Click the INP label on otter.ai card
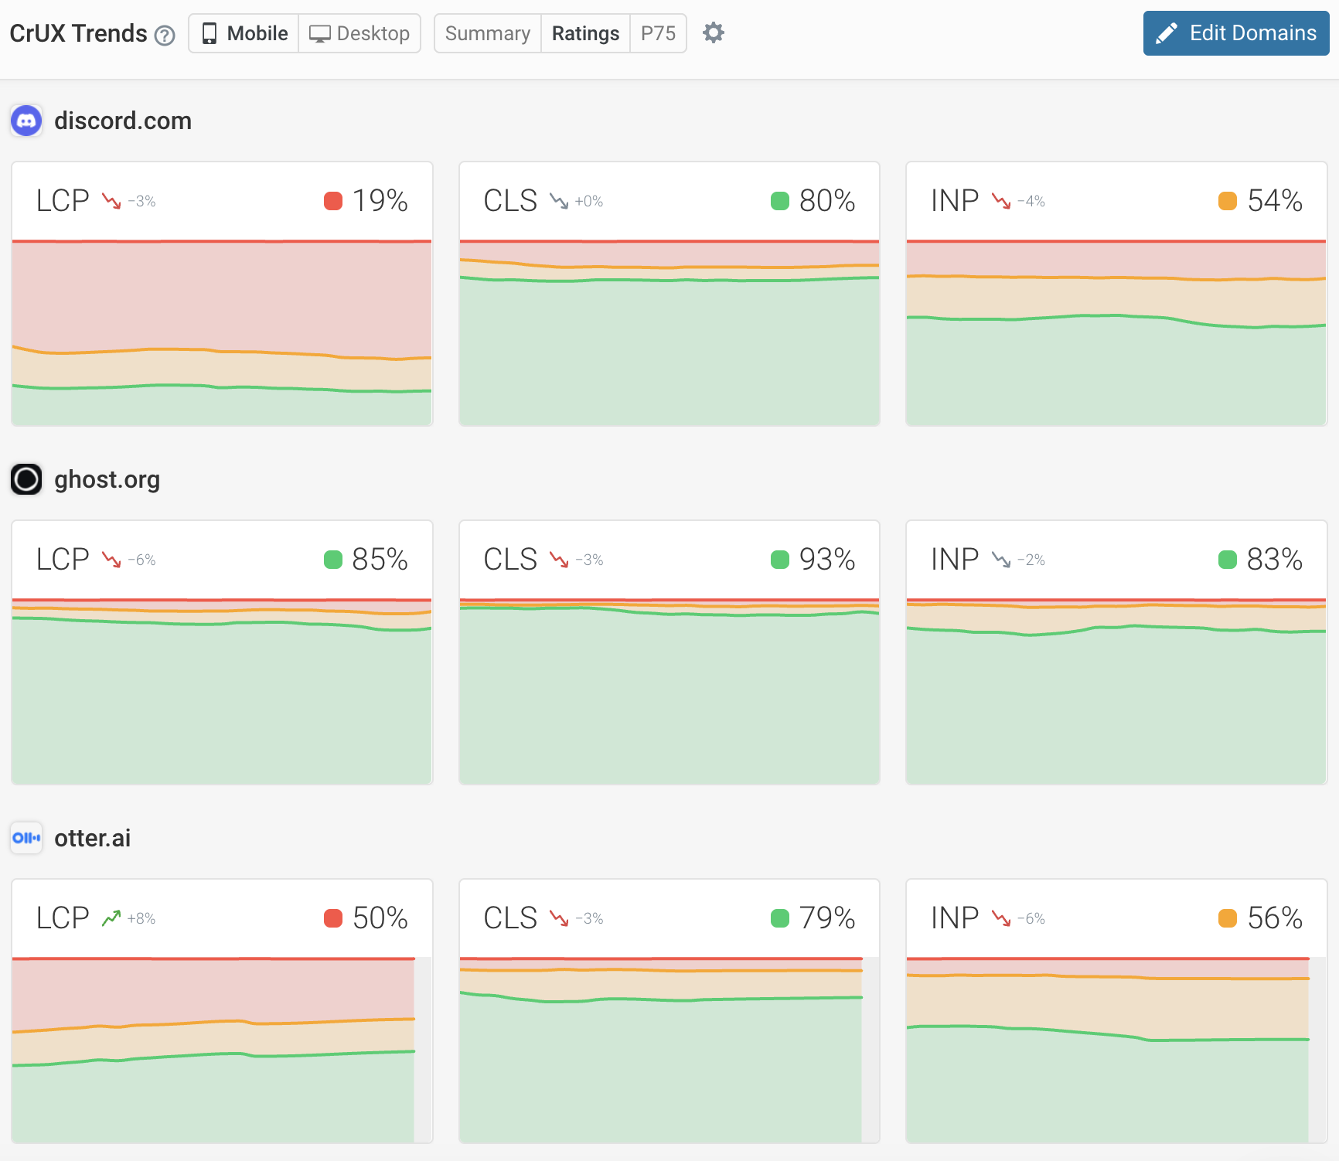This screenshot has width=1339, height=1161. point(955,918)
